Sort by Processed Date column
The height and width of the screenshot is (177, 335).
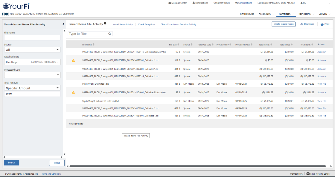[x=244, y=45]
